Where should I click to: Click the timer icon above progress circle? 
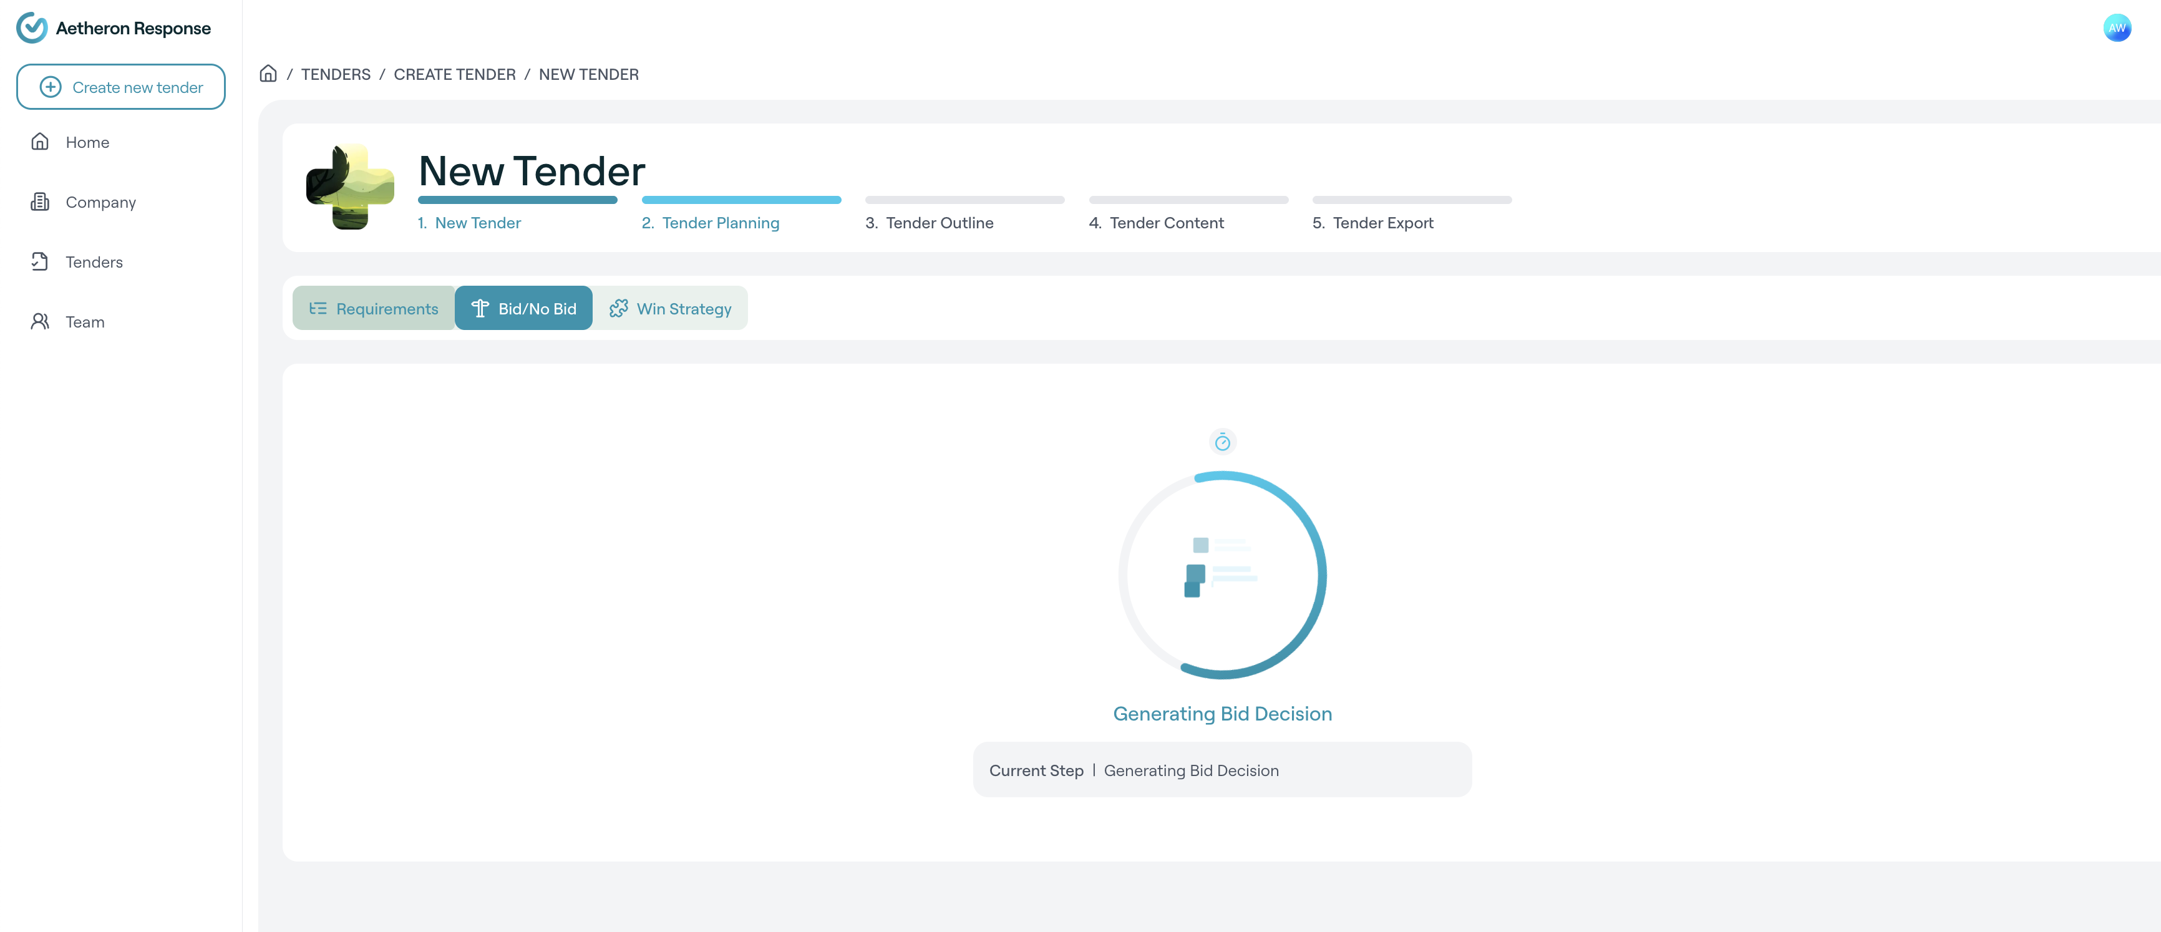click(1222, 442)
